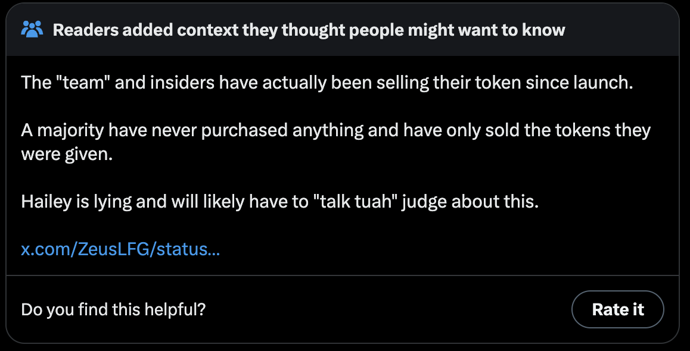Click the Community Notes people icon

coord(32,29)
